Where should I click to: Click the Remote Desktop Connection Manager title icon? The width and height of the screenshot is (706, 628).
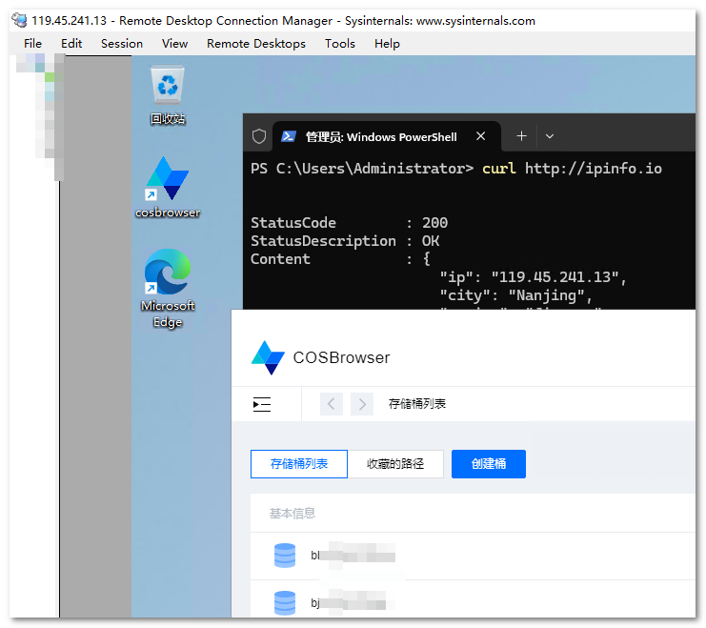(x=19, y=20)
